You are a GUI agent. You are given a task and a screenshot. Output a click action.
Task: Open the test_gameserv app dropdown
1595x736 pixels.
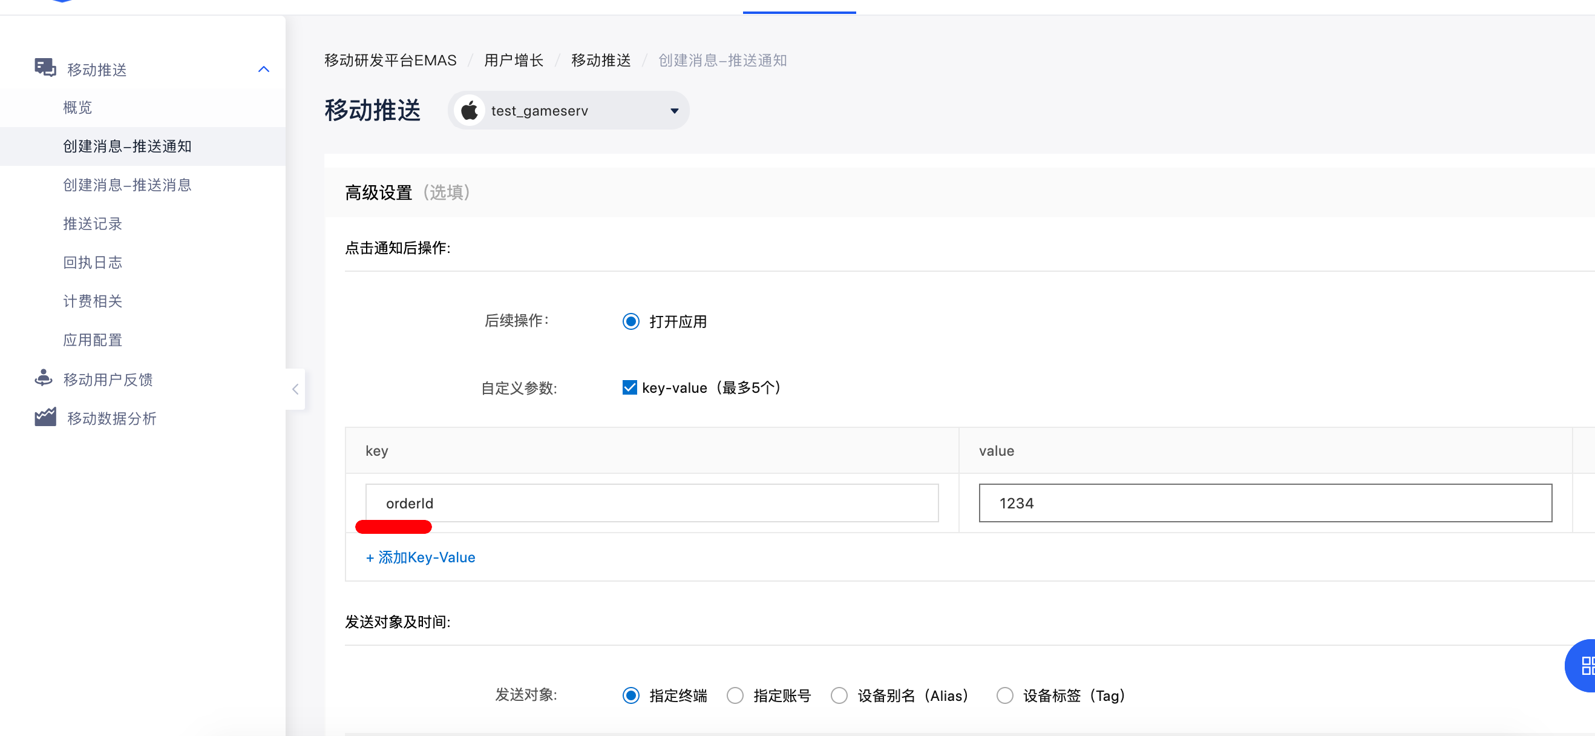point(568,111)
